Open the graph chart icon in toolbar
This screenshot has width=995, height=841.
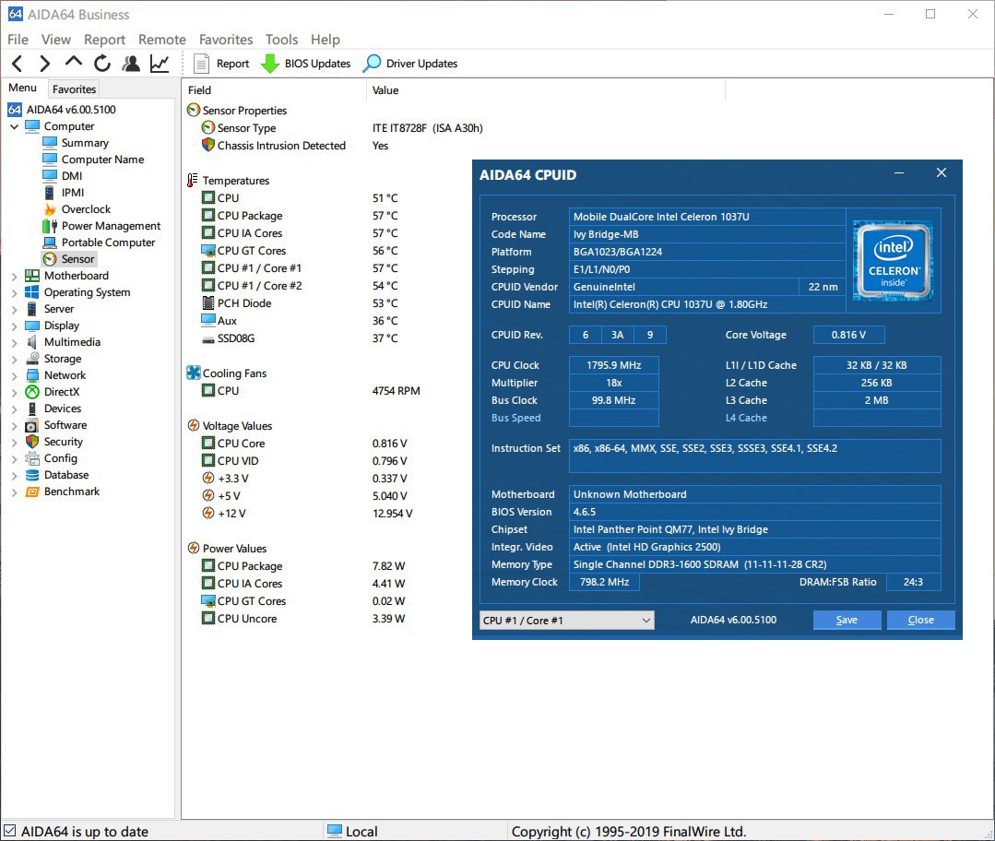tap(160, 64)
